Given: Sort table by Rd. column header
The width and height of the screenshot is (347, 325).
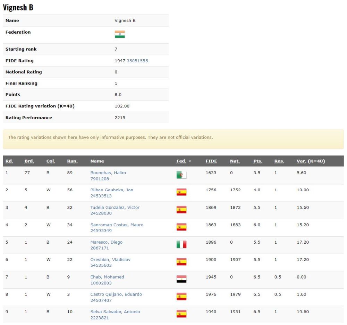Looking at the screenshot, I should coord(9,161).
